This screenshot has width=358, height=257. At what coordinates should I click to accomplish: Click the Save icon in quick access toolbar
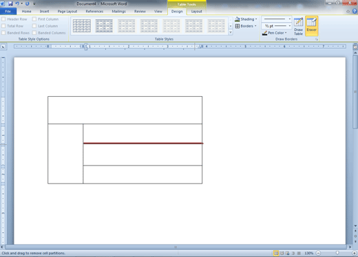click(x=10, y=3)
